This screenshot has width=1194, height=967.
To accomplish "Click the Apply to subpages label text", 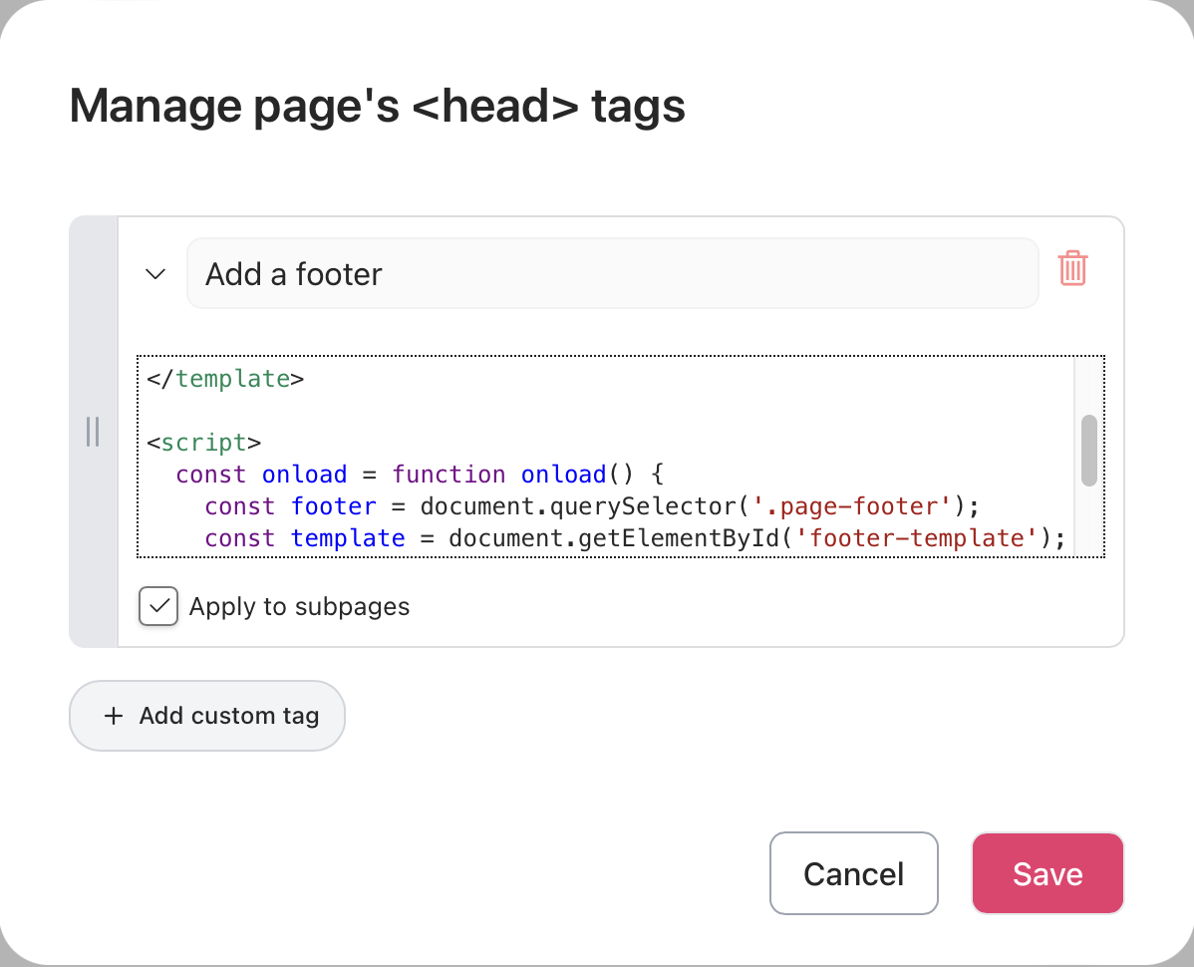I will 299,606.
